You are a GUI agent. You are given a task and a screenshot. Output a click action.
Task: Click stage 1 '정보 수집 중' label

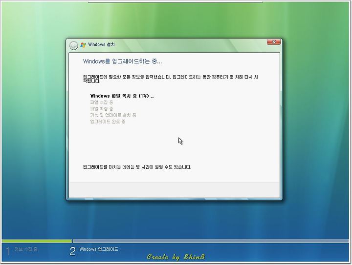point(26,249)
